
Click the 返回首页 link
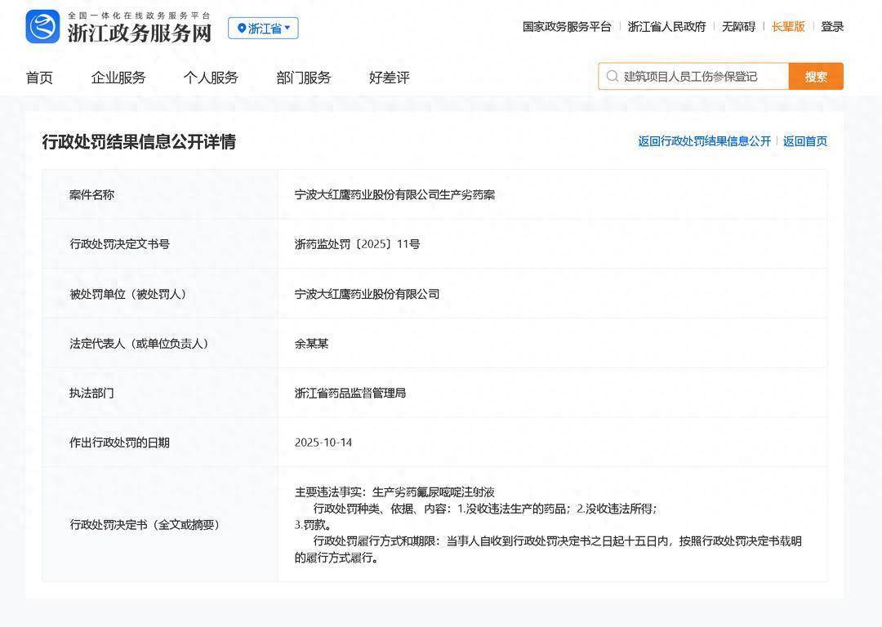pyautogui.click(x=805, y=141)
